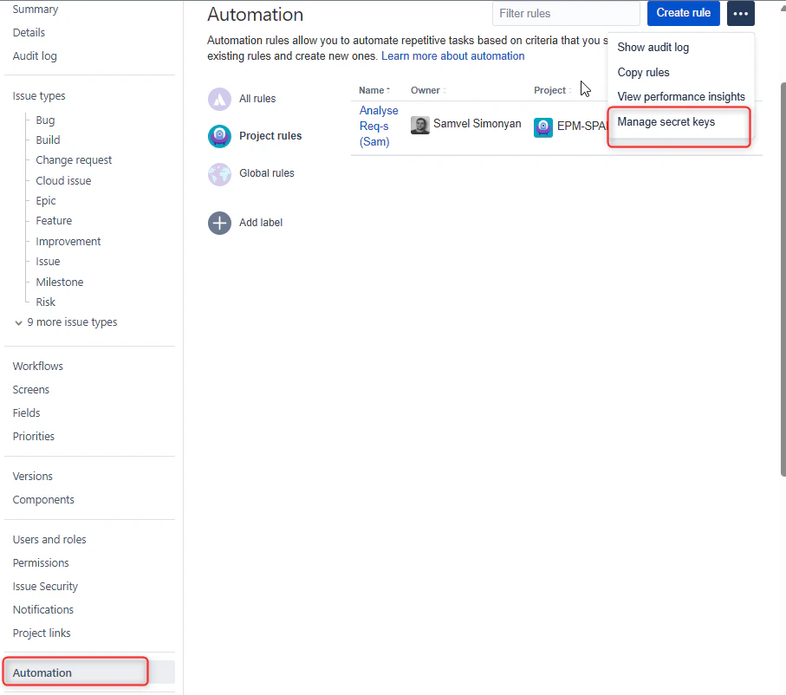
Task: Open the Learn more about automation link
Action: click(x=452, y=55)
